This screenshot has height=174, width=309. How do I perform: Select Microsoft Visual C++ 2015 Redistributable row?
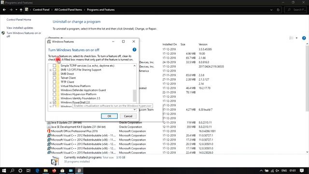click(x=130, y=153)
